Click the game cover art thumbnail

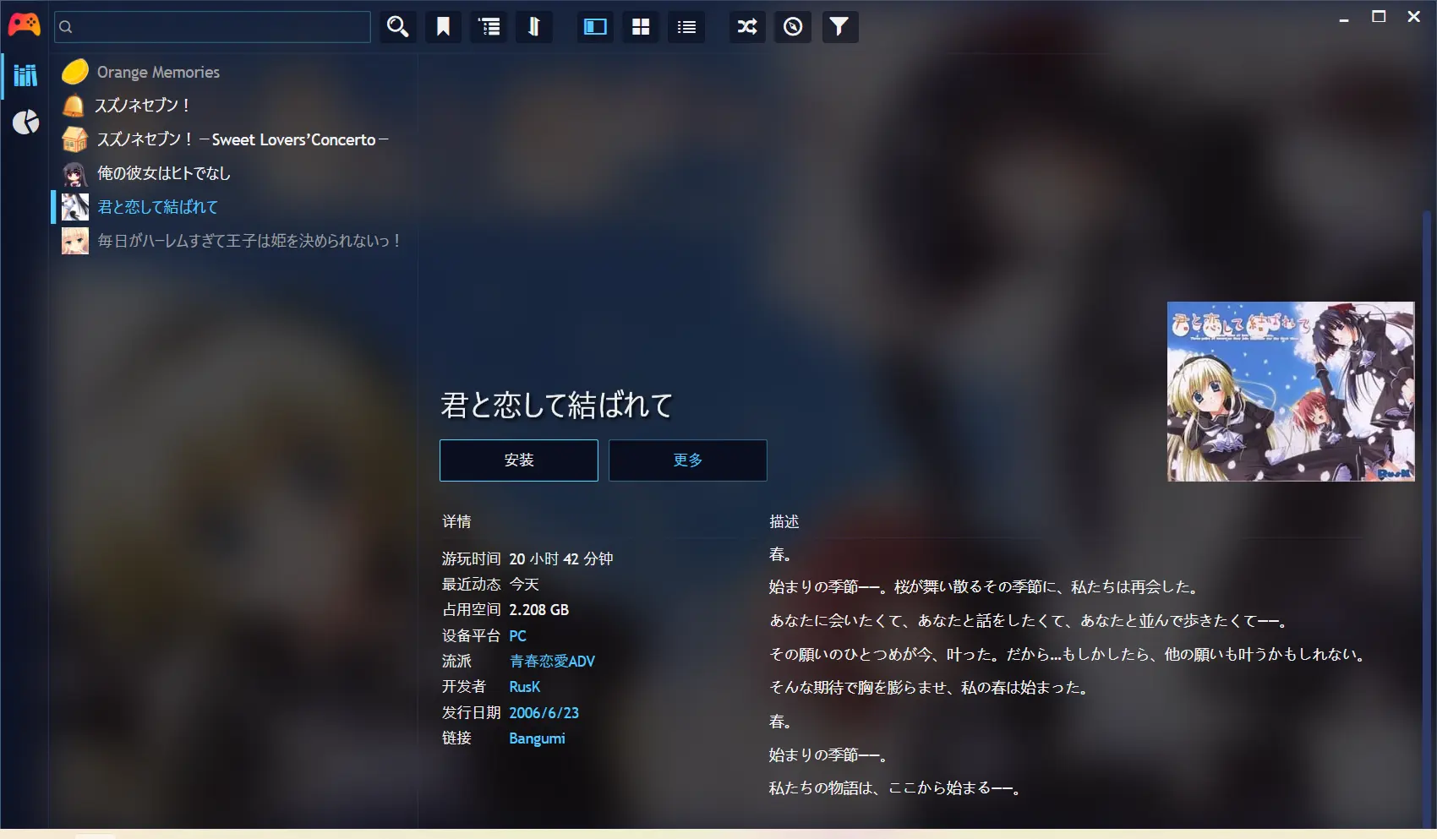(x=1290, y=392)
